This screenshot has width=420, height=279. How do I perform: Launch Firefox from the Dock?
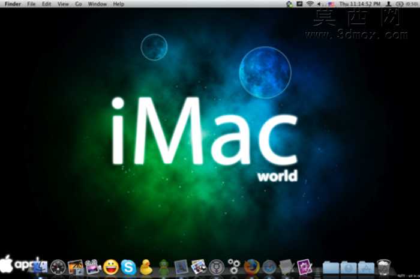(x=251, y=267)
